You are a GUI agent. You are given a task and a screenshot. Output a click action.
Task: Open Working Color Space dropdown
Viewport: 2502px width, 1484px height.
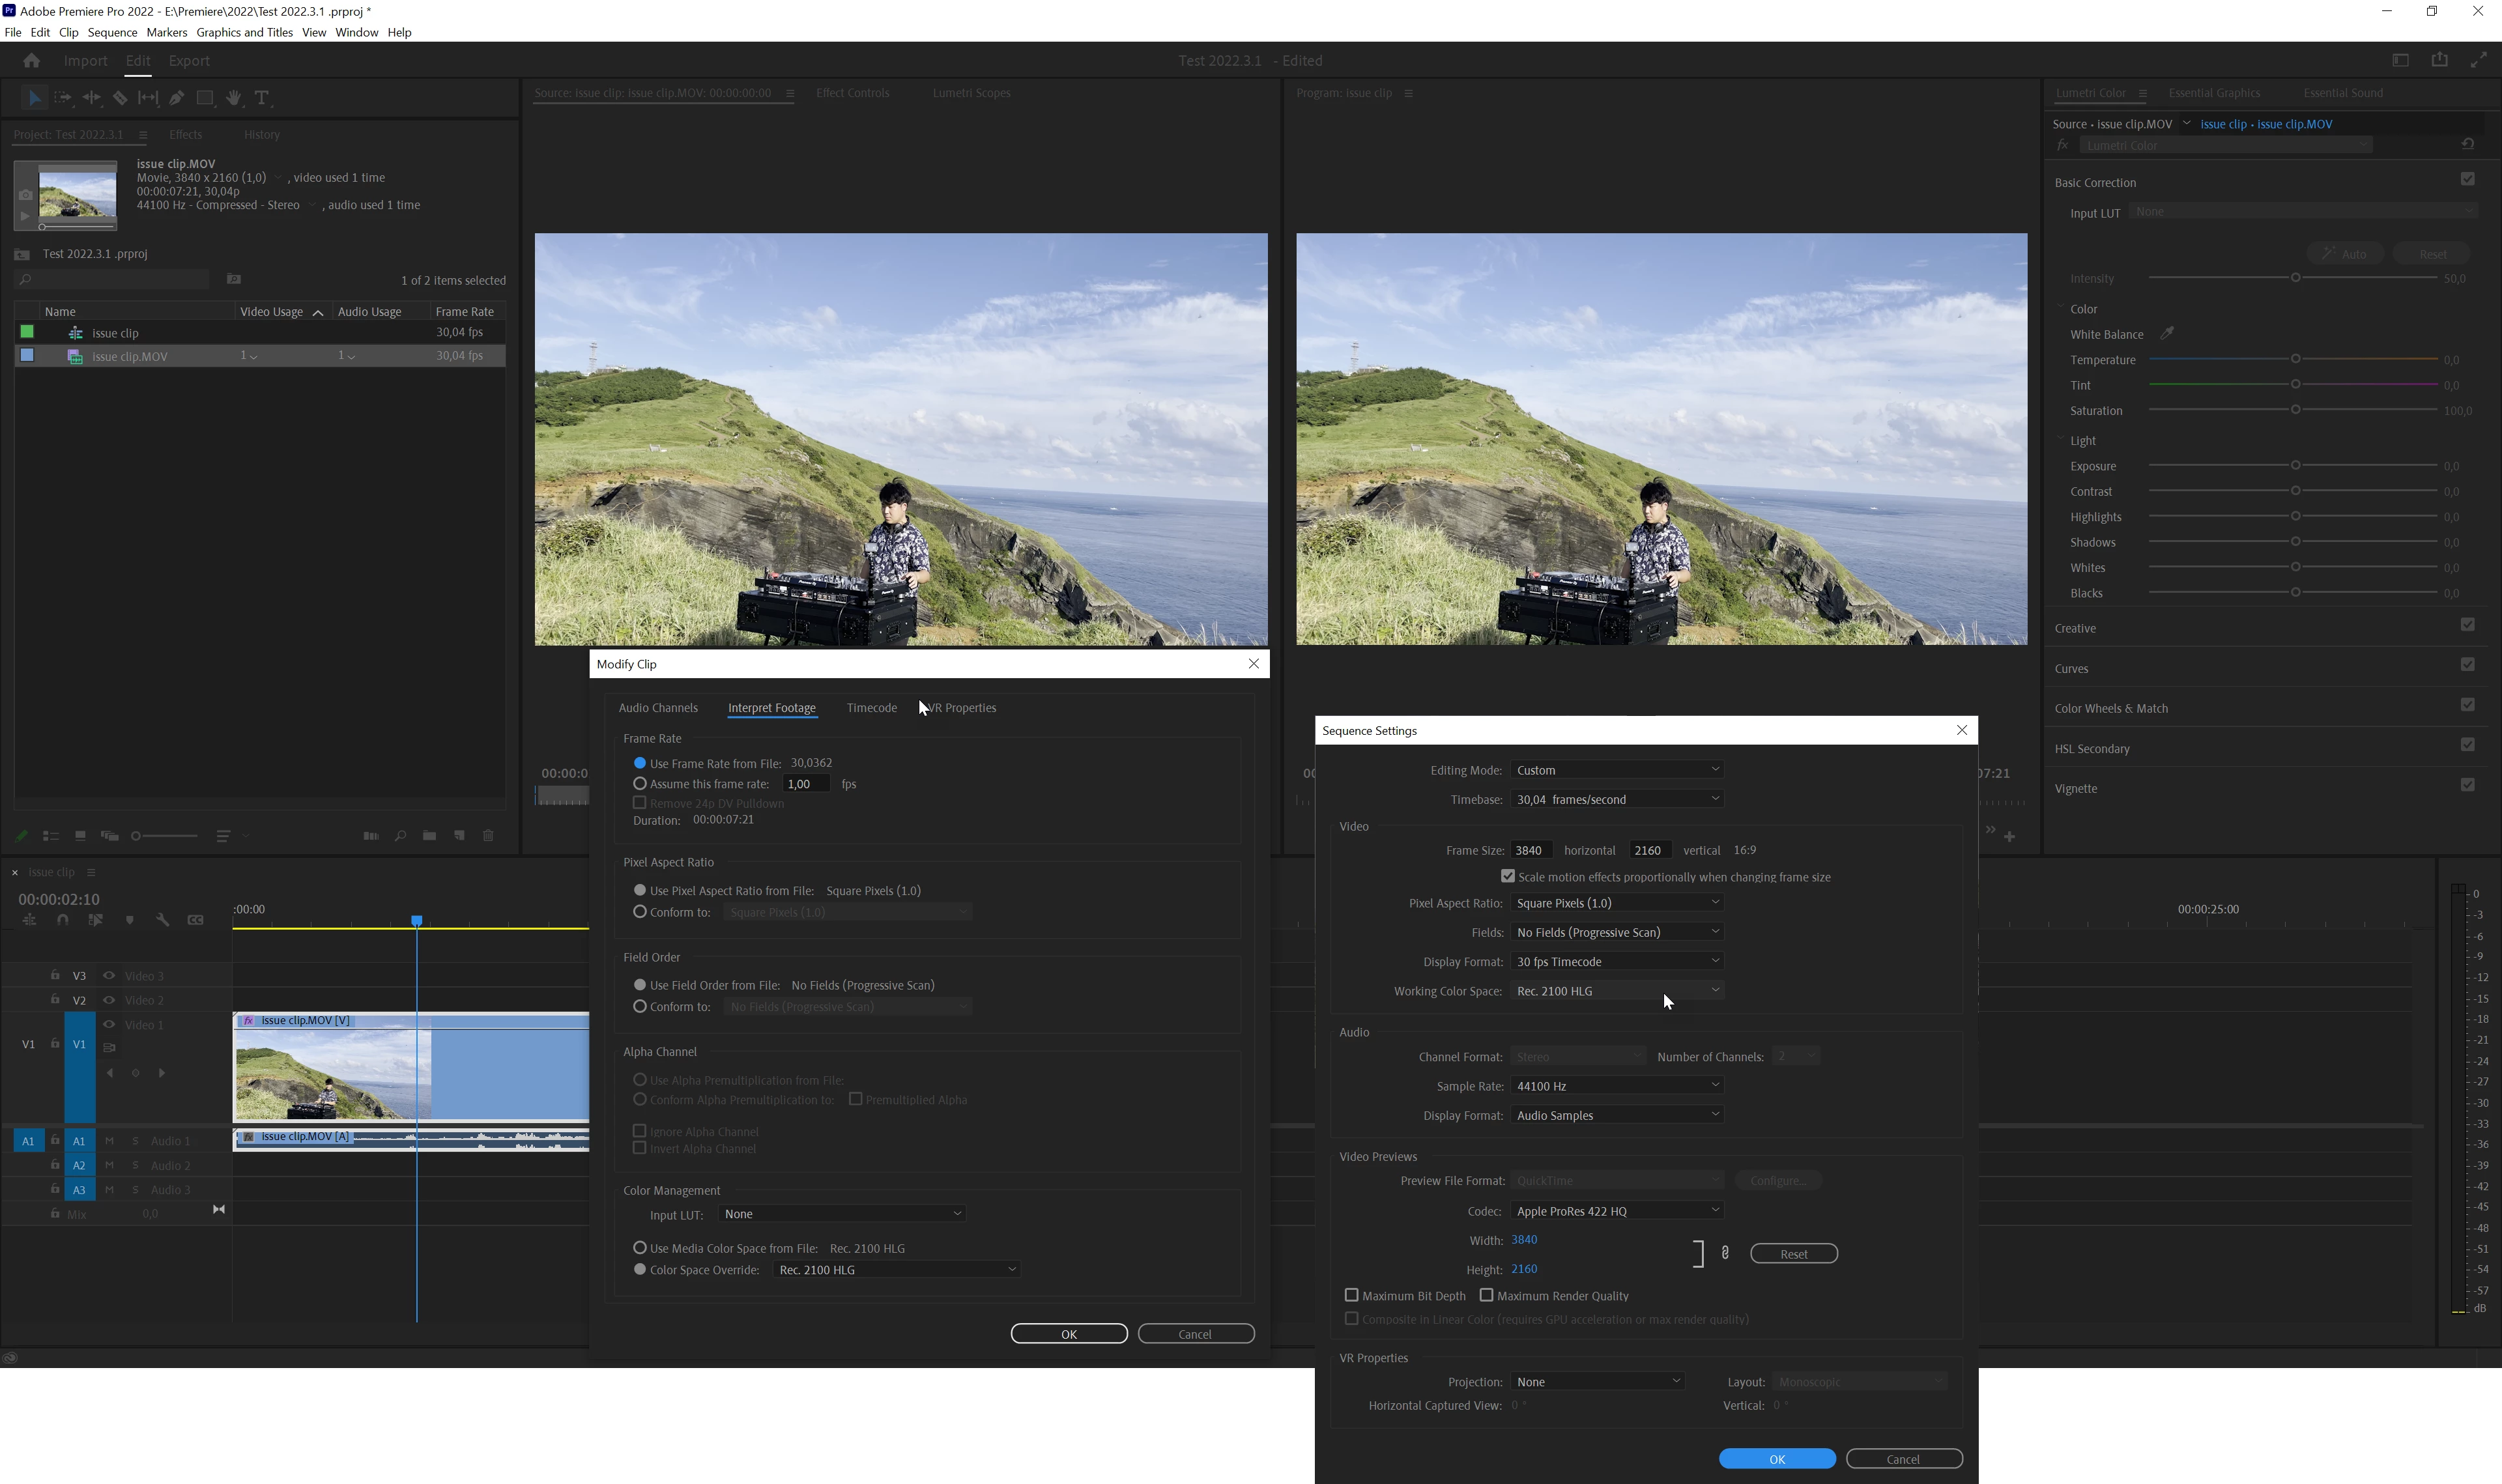tap(1618, 991)
